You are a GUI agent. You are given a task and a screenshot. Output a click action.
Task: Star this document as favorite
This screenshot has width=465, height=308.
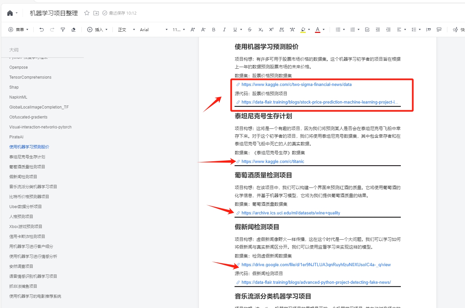[87, 13]
